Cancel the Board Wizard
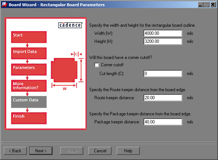This screenshot has height=160, width=218. coord(100,151)
